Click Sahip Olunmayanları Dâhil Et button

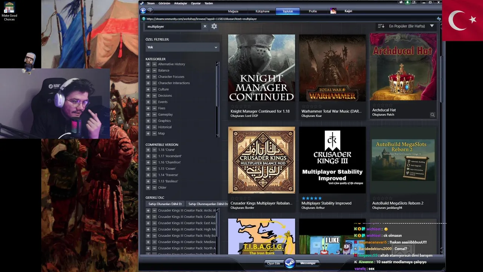[207, 204]
